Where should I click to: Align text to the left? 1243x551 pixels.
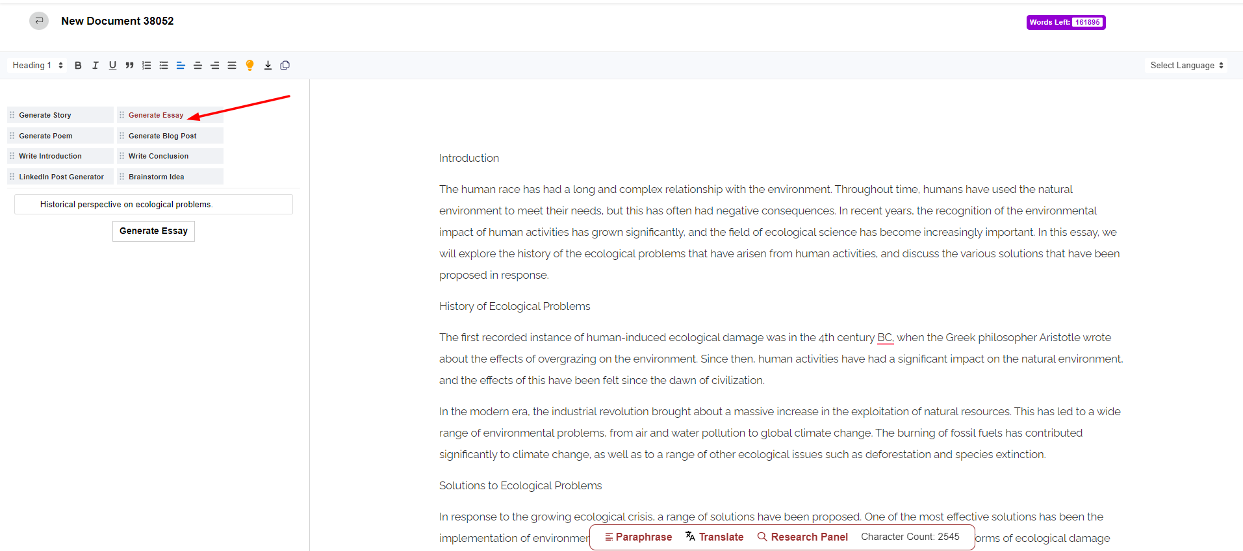click(181, 65)
